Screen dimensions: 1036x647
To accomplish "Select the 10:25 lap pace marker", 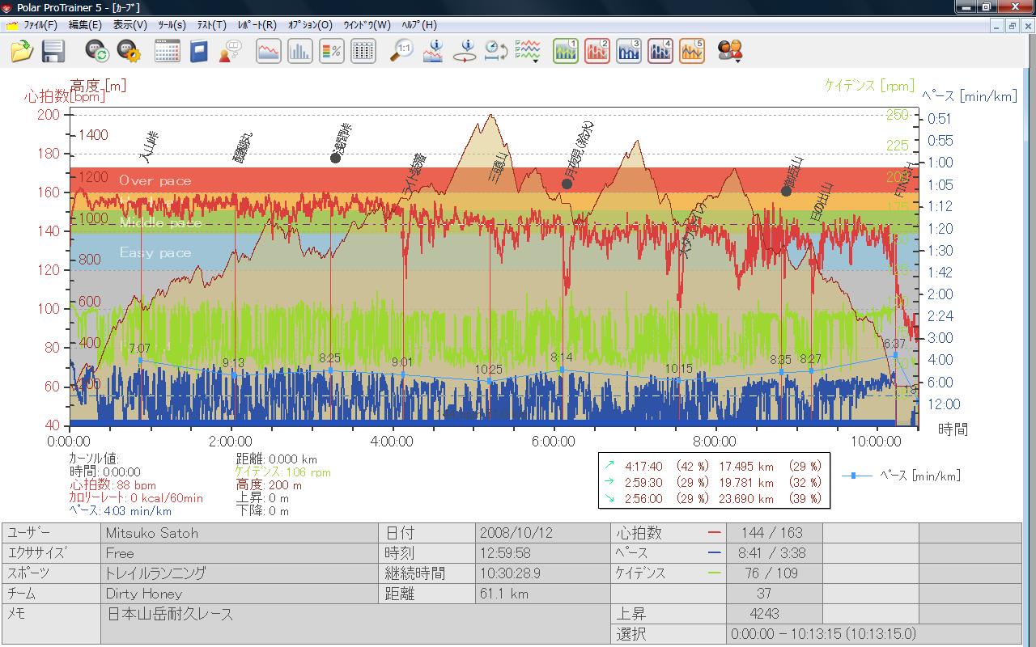I will pos(489,381).
